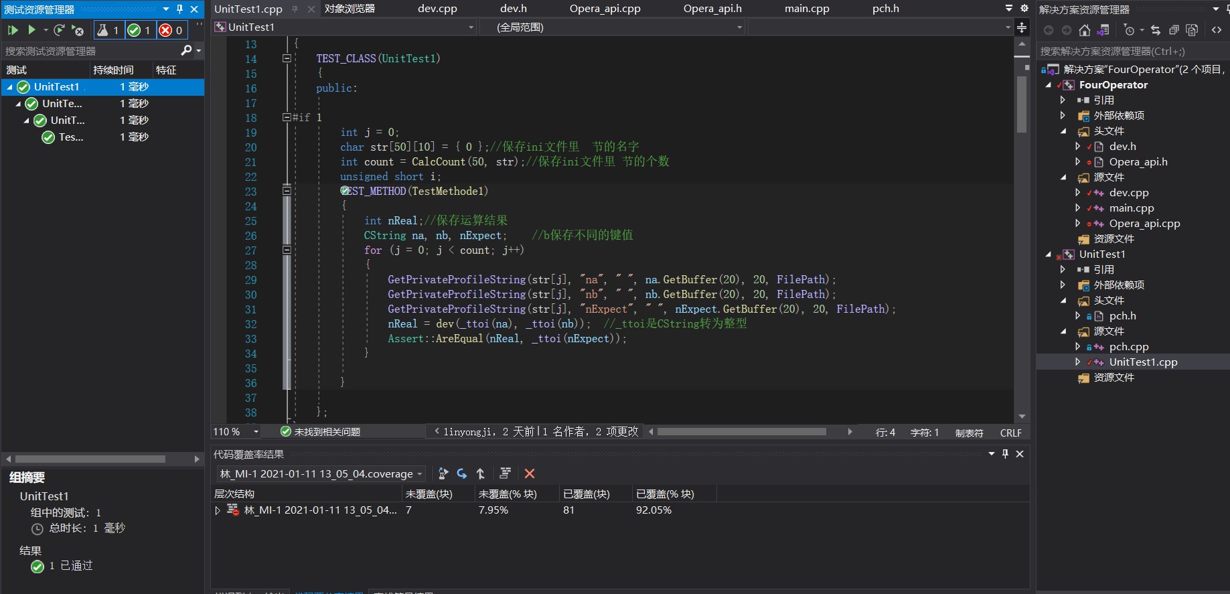This screenshot has height=594, width=1230.
Task: Toggle the total tests flask filter
Action: tap(108, 30)
